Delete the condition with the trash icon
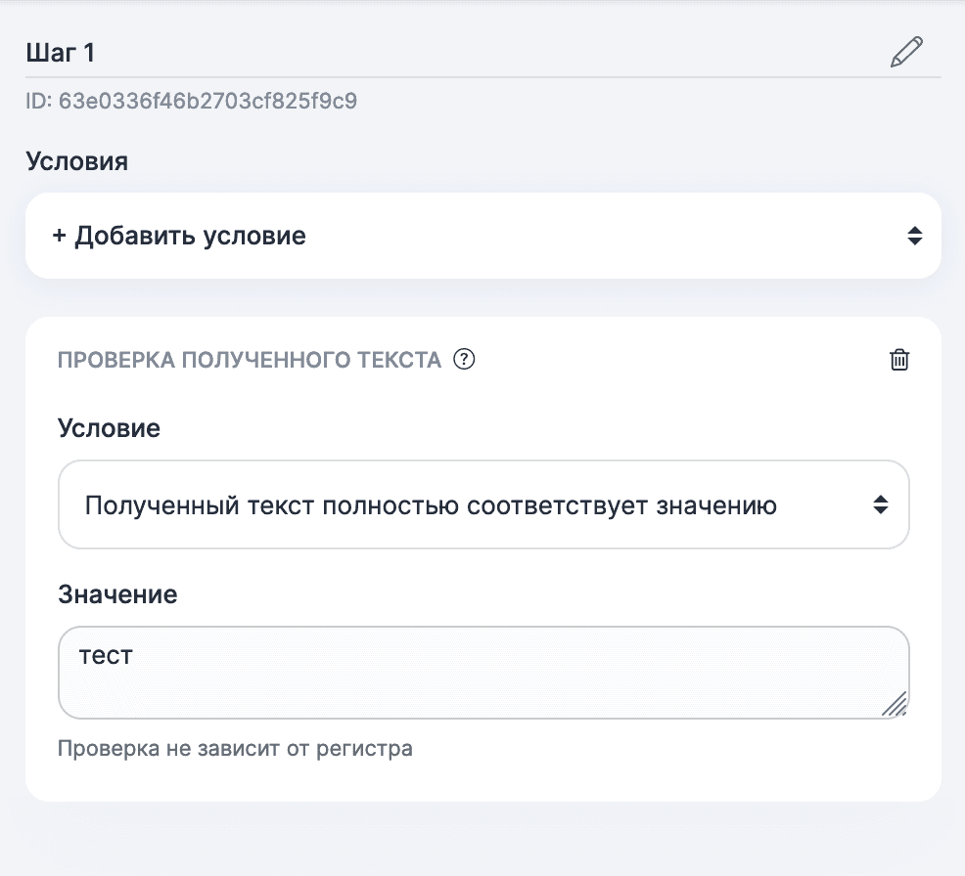 point(898,360)
